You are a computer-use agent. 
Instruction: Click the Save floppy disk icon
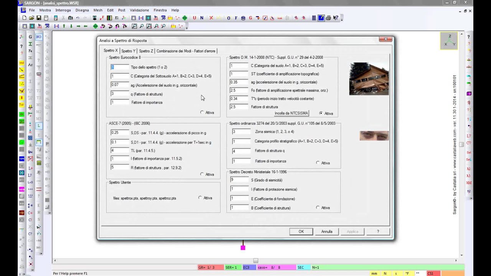(x=39, y=18)
